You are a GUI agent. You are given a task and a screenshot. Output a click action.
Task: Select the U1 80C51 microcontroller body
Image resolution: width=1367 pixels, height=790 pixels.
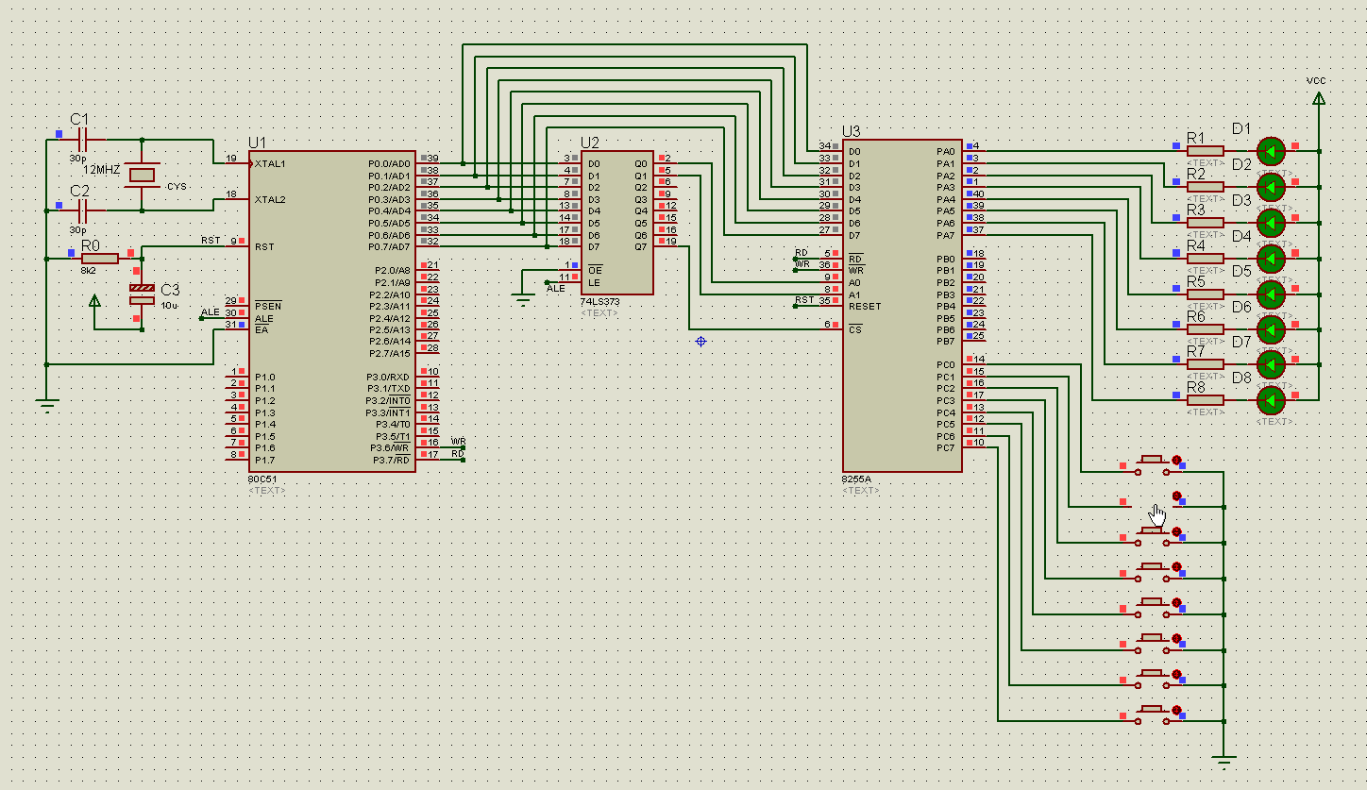(331, 311)
